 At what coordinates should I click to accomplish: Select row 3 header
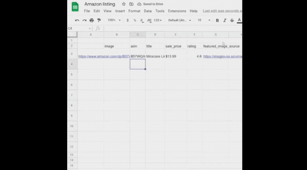pyautogui.click(x=72, y=54)
